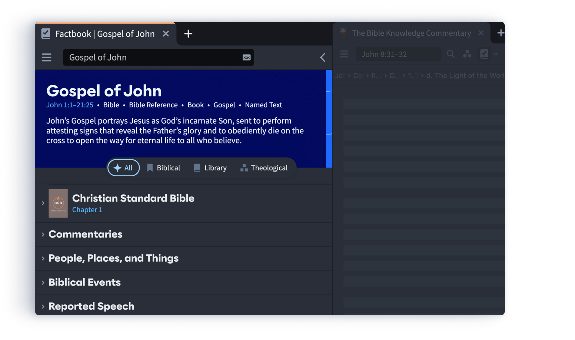Switch to Factbook | Gospel of John tab
The height and width of the screenshot is (340, 575).
pyautogui.click(x=105, y=34)
